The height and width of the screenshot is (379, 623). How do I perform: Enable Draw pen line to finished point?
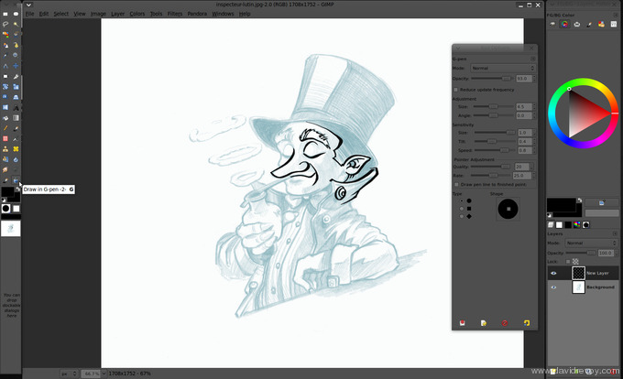[456, 185]
